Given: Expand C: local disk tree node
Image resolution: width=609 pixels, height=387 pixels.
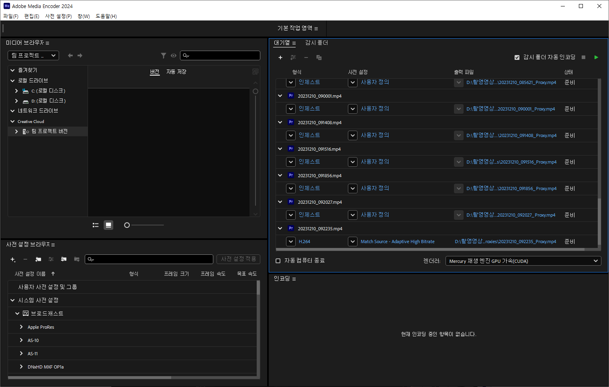Looking at the screenshot, I should click(16, 91).
